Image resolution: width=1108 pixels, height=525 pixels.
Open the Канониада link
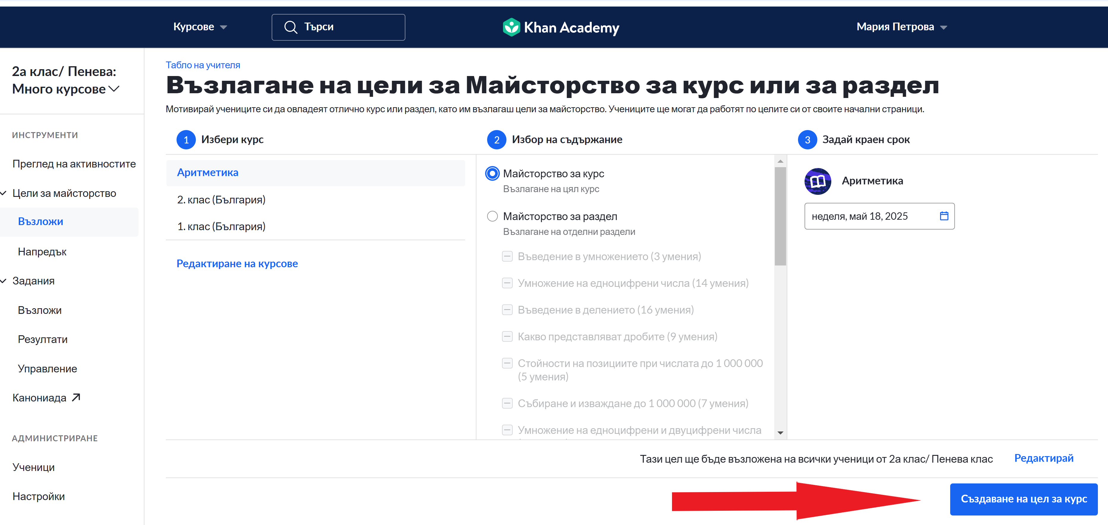(40, 398)
